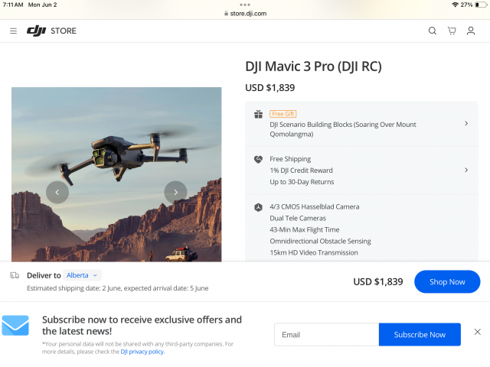Click the DJI Mavic 3 Pro title
The image size is (490, 367).
tap(313, 67)
